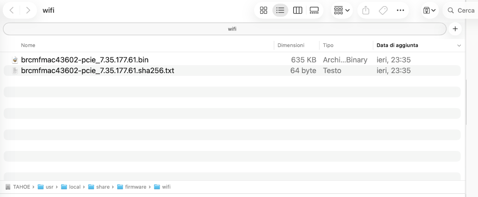Select the sha256.txt file
478x197 pixels.
(98, 71)
